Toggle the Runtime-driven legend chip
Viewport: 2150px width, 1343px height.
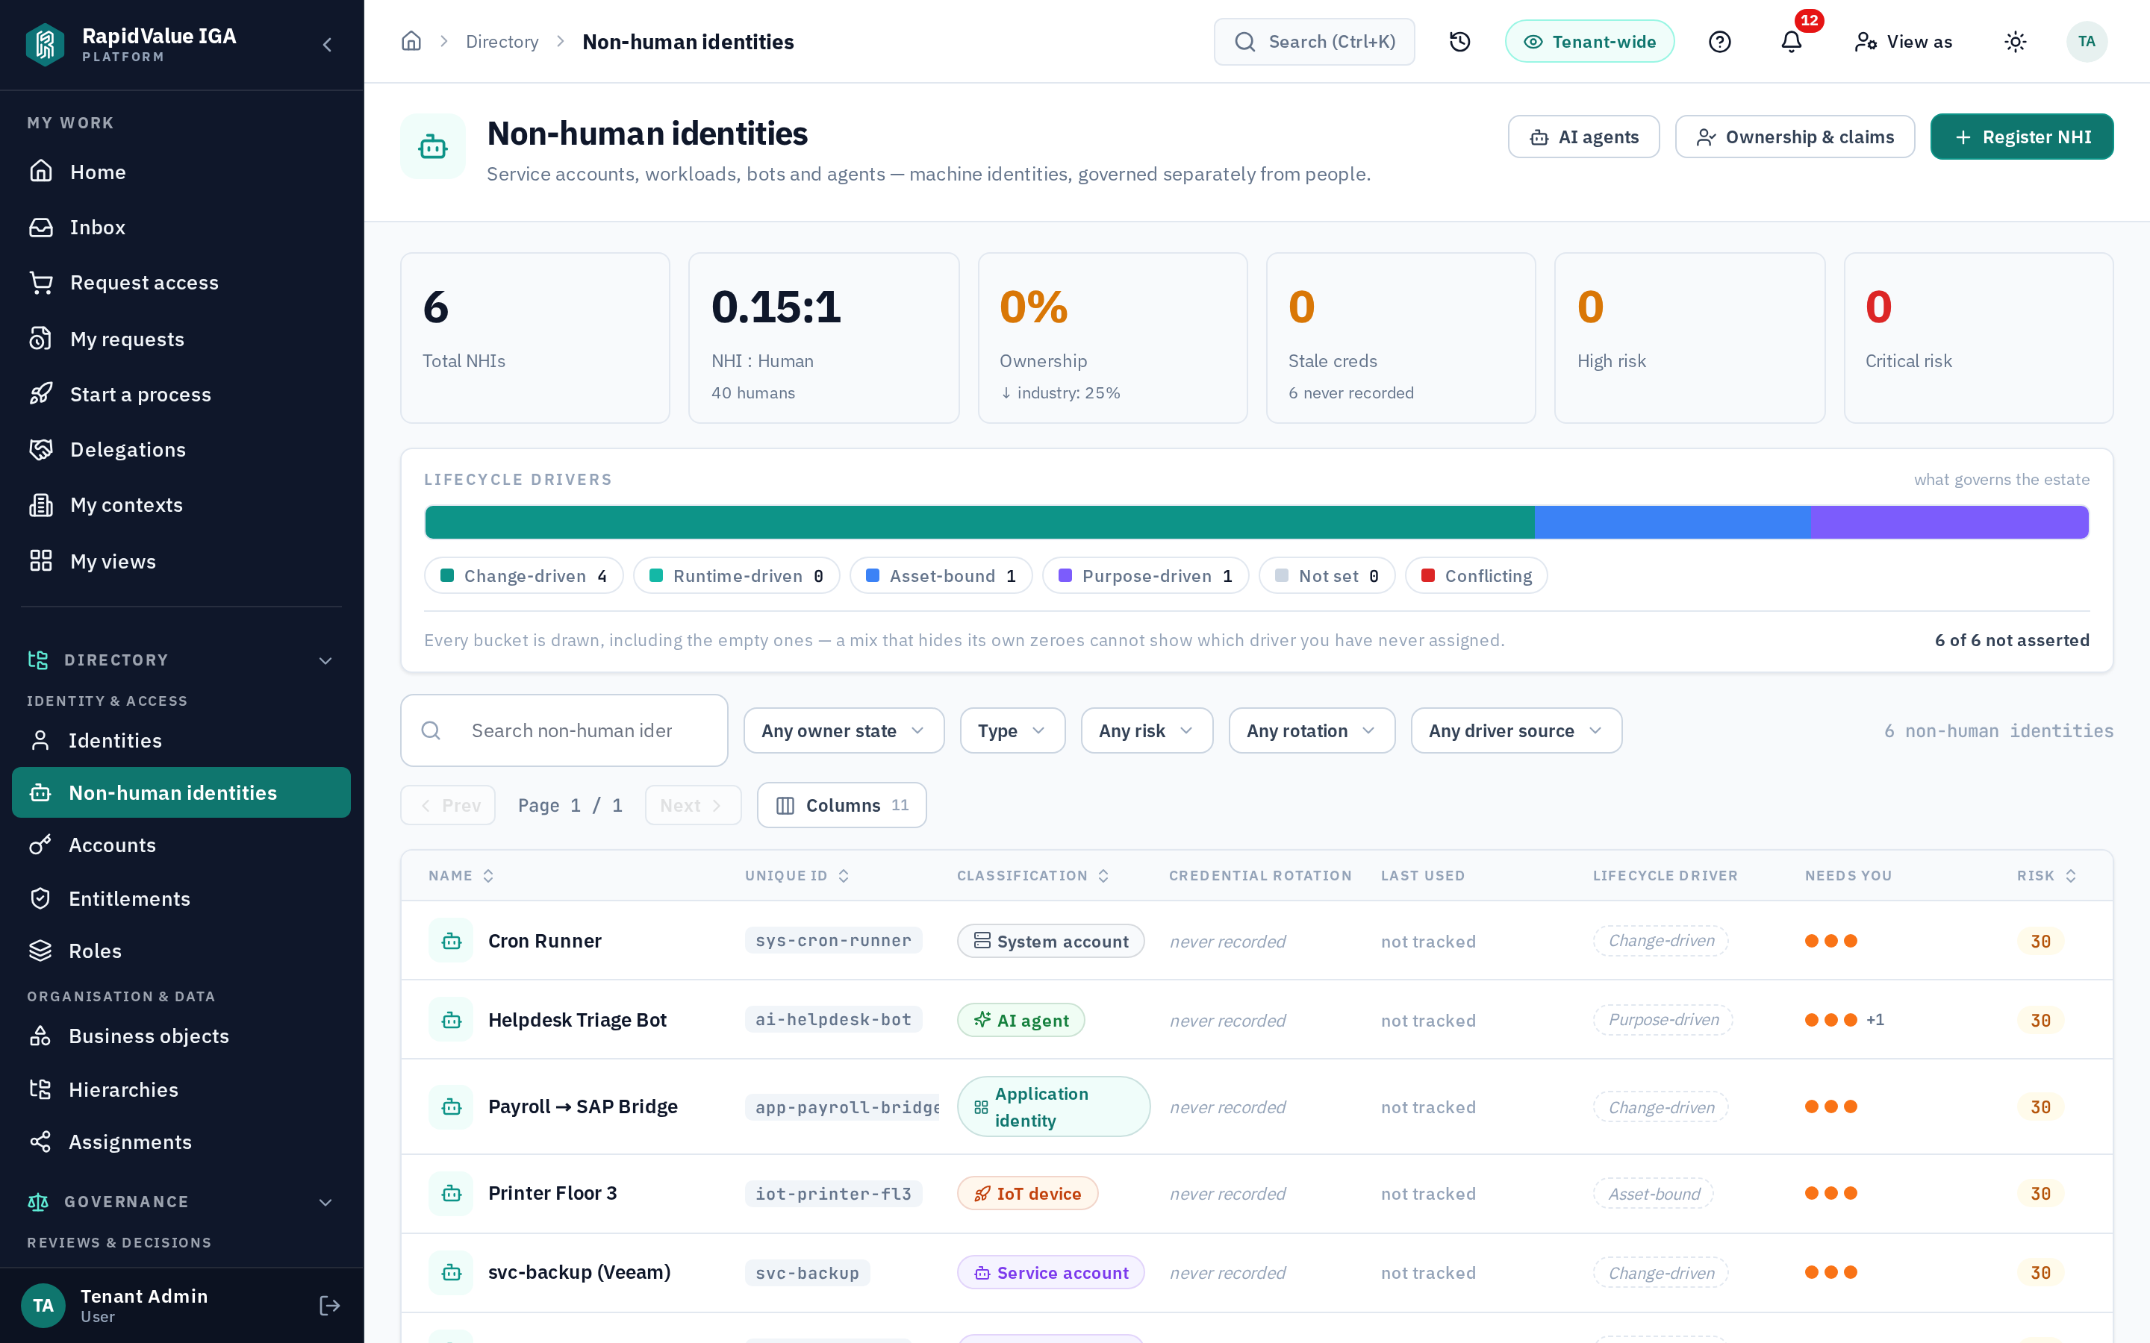coord(737,575)
